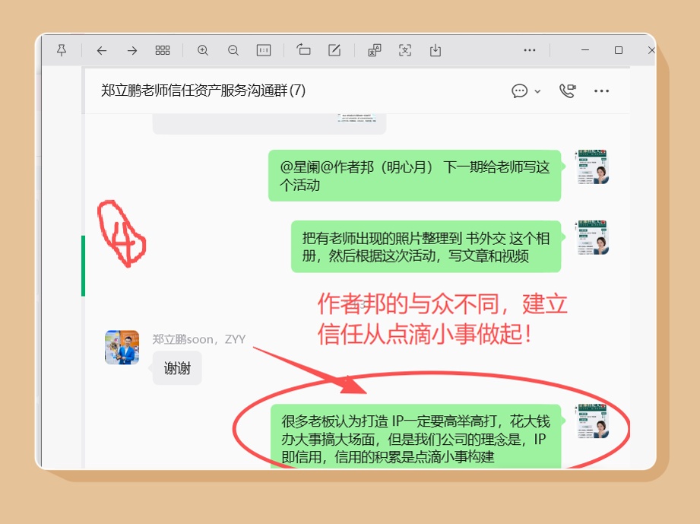Start a voice or video call
Screen dimensions: 700x524
point(567,91)
